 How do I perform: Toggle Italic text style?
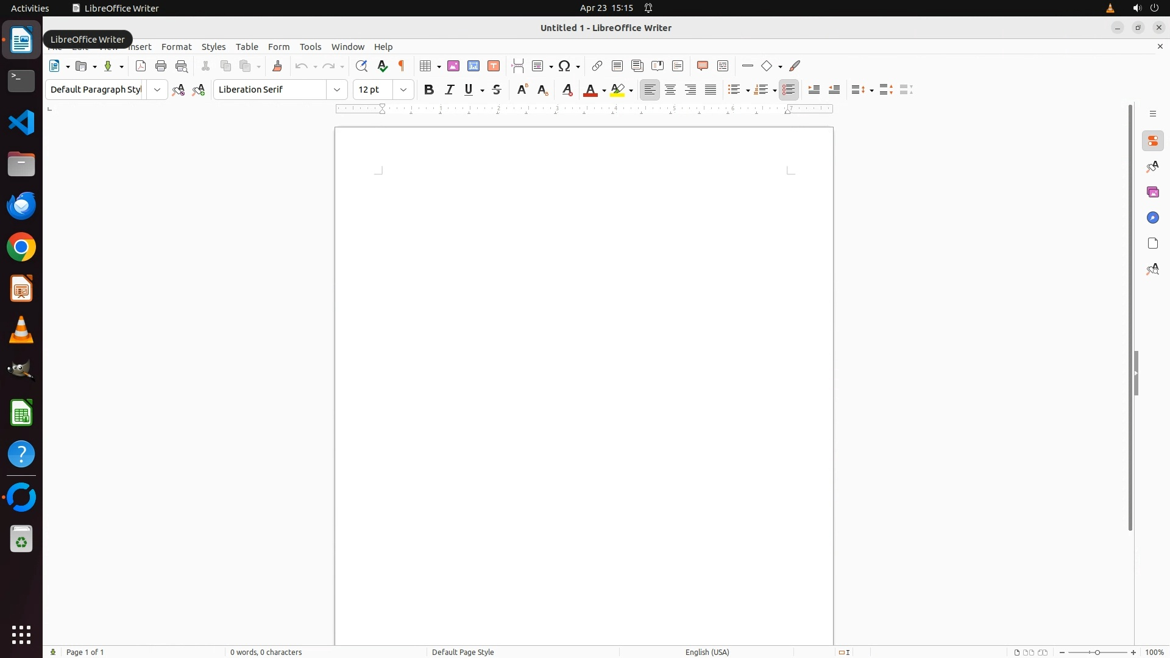[x=450, y=90]
